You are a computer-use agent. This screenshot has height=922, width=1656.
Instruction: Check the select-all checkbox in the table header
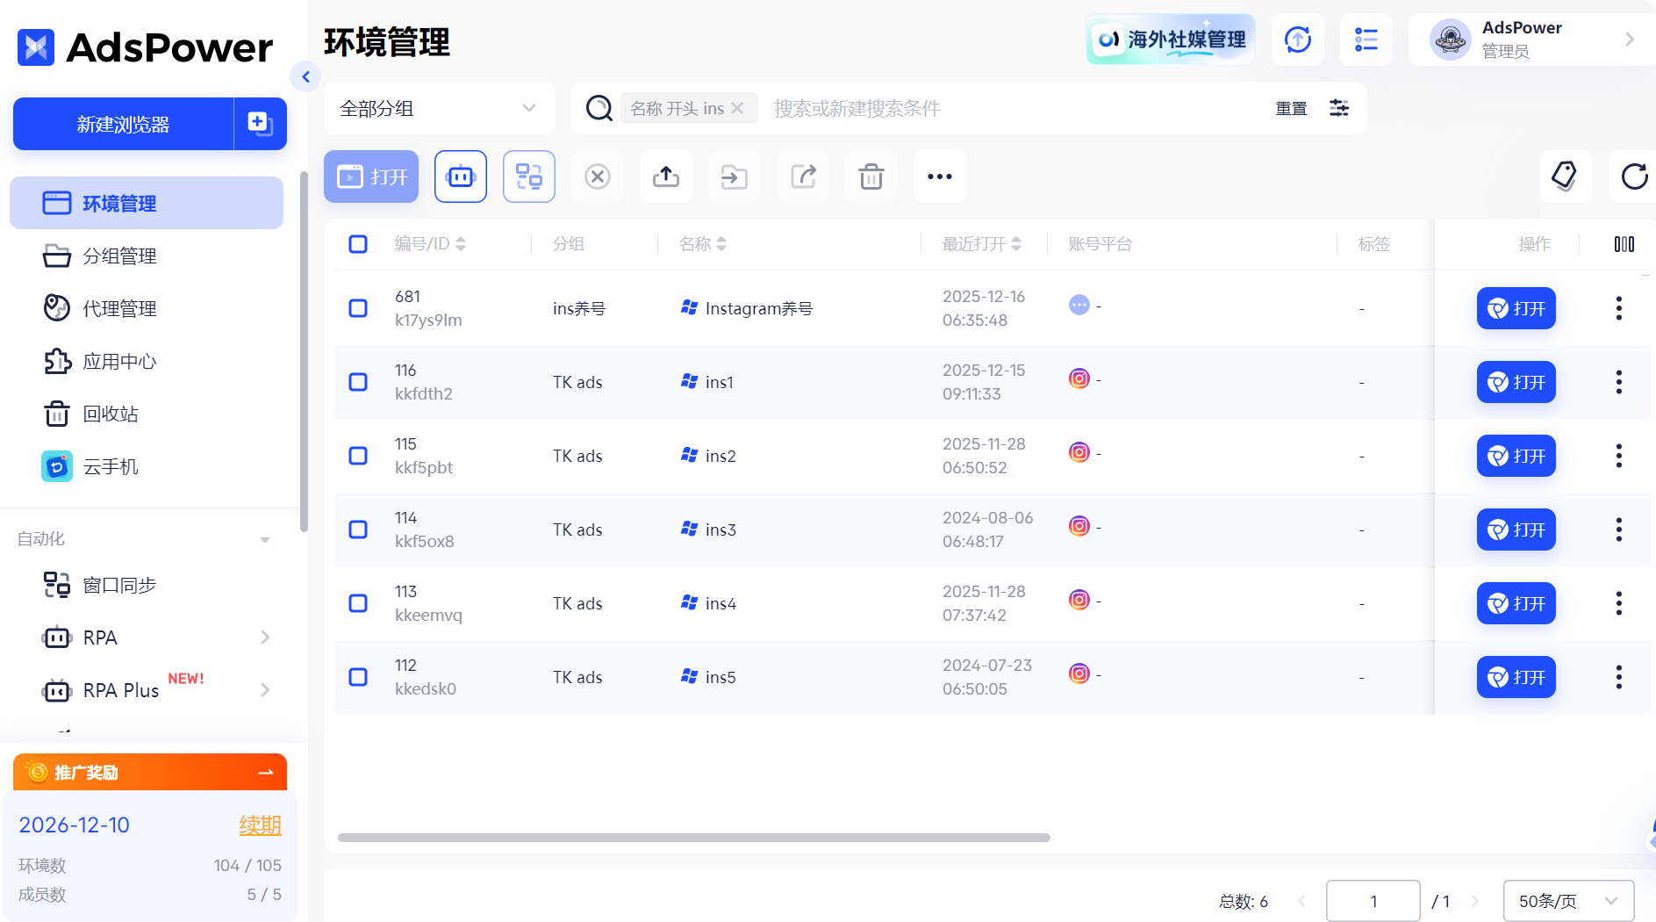[358, 244]
